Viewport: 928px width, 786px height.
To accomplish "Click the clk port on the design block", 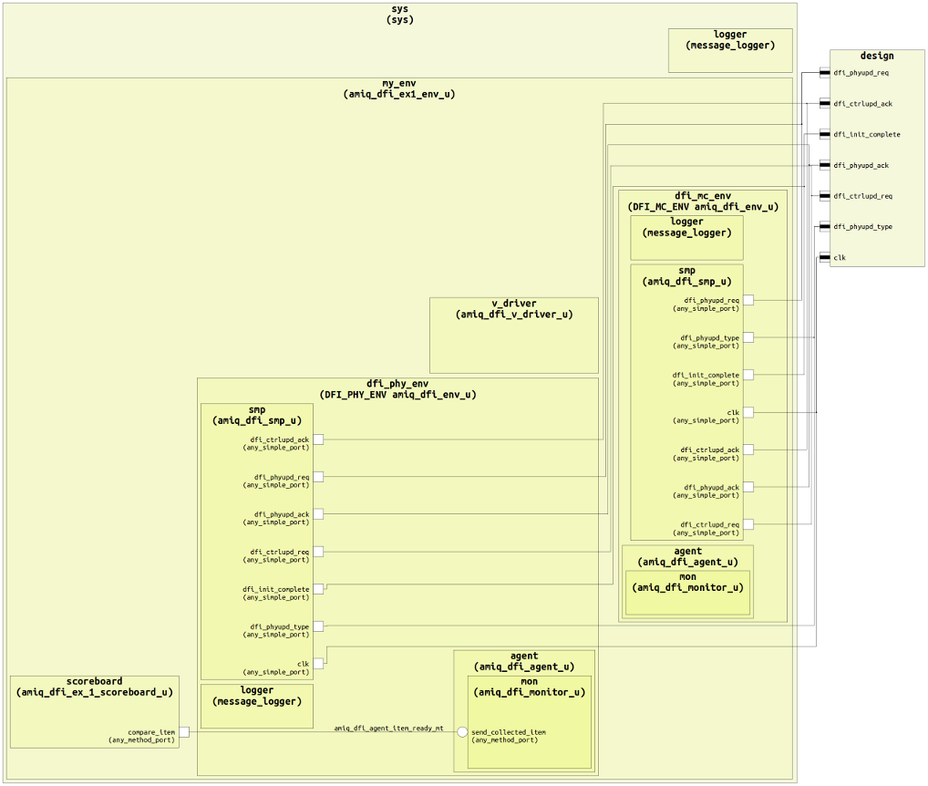I will click(827, 257).
